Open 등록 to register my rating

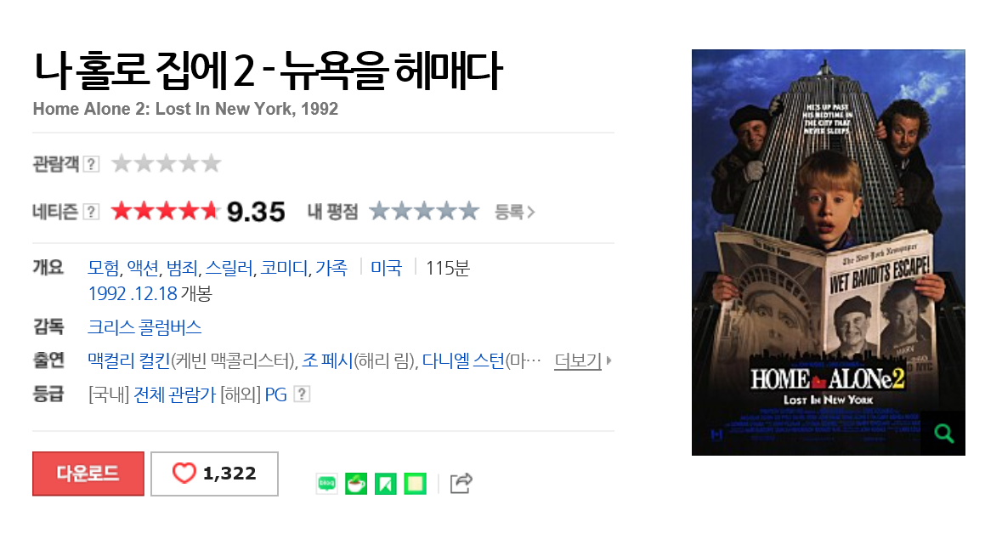point(514,212)
